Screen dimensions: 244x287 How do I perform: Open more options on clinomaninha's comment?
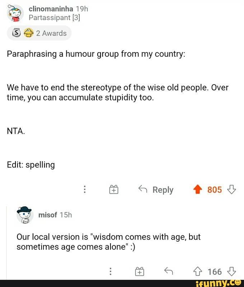tap(85, 189)
